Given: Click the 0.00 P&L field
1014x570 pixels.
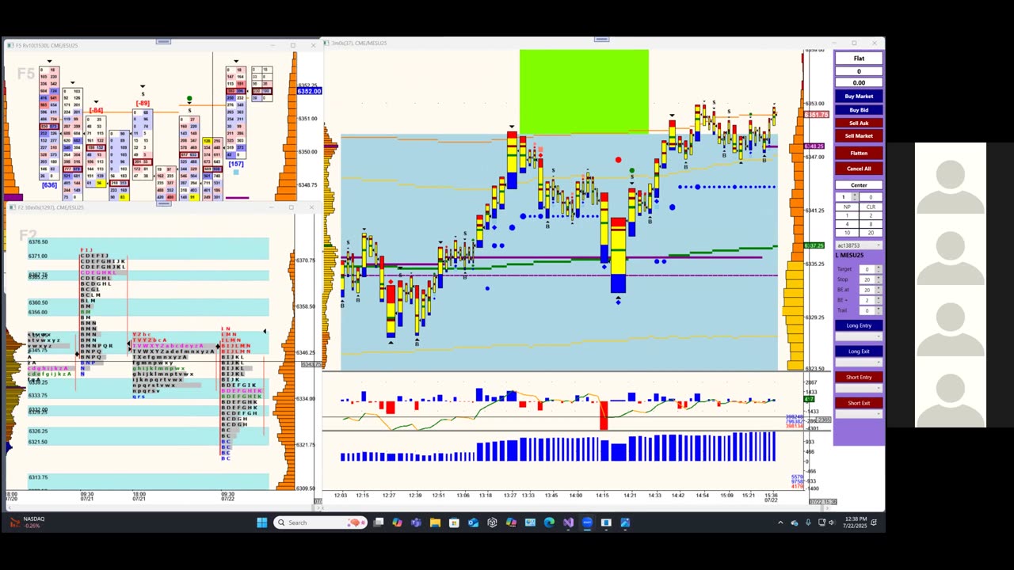Looking at the screenshot, I should pyautogui.click(x=859, y=82).
